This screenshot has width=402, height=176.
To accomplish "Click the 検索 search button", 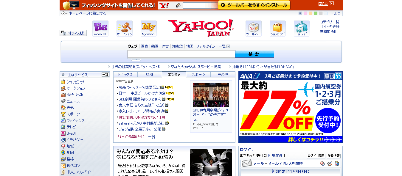I will tap(254, 54).
